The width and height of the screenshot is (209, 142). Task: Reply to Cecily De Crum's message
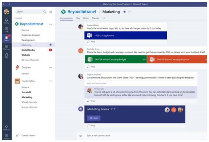tap(91, 67)
